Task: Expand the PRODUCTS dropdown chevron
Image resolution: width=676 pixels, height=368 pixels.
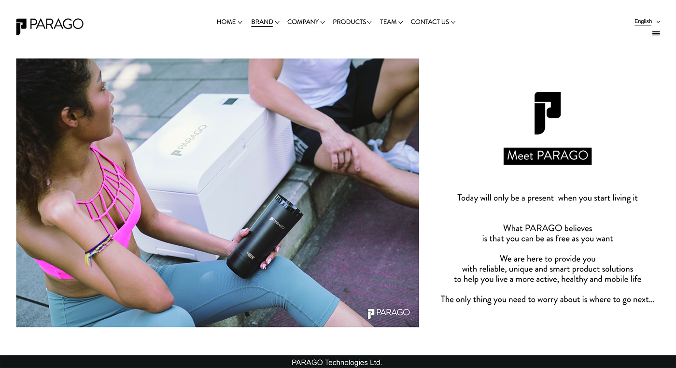Action: coord(369,22)
